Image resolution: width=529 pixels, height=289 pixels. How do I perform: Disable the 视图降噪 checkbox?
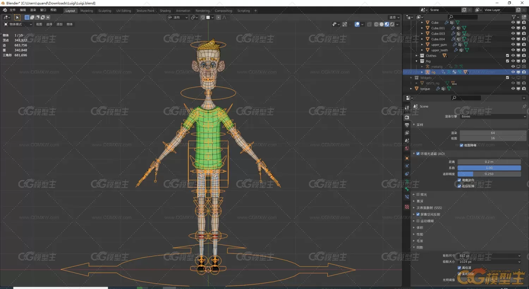point(461,145)
